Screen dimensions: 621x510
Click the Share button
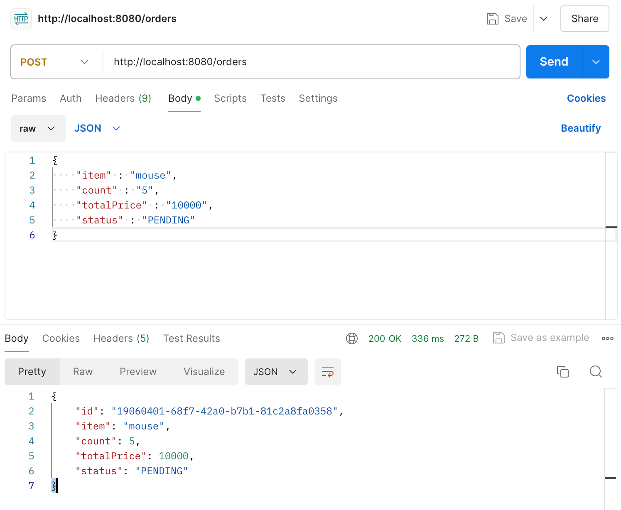pyautogui.click(x=584, y=19)
